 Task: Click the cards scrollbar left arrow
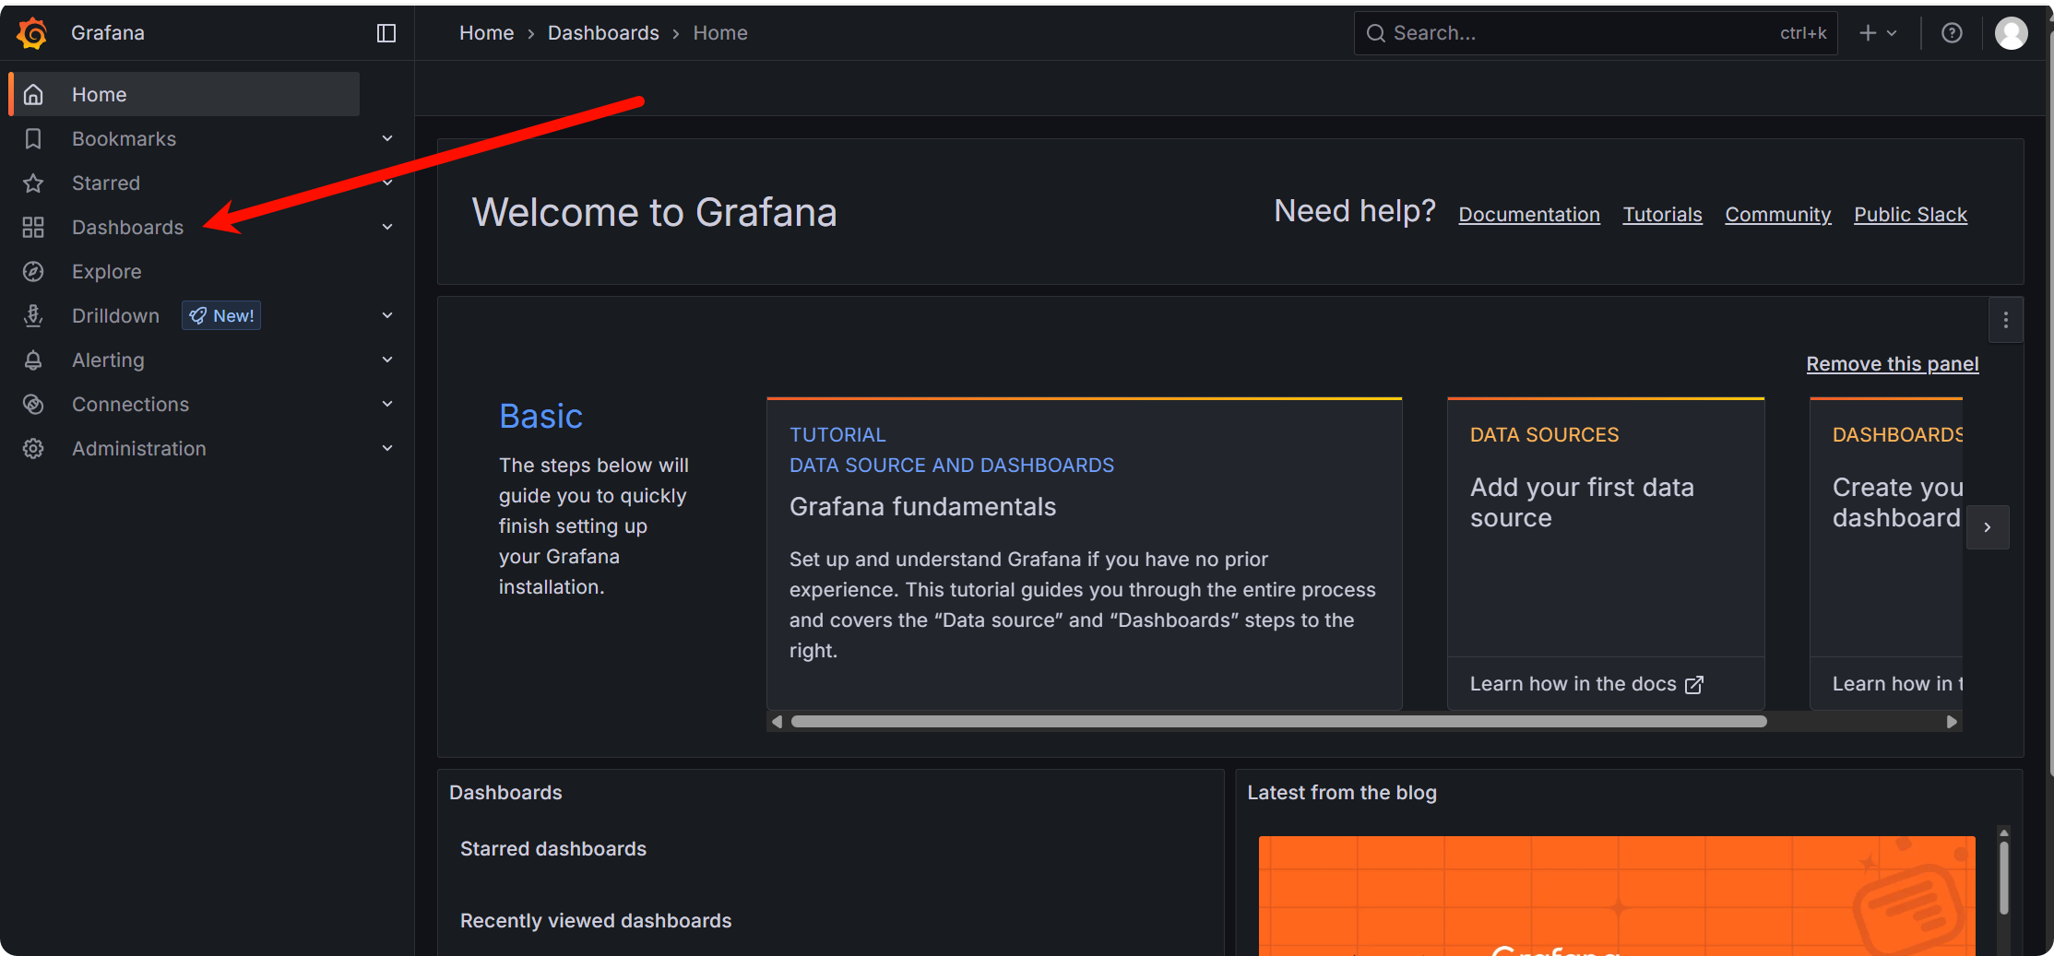[x=777, y=722]
